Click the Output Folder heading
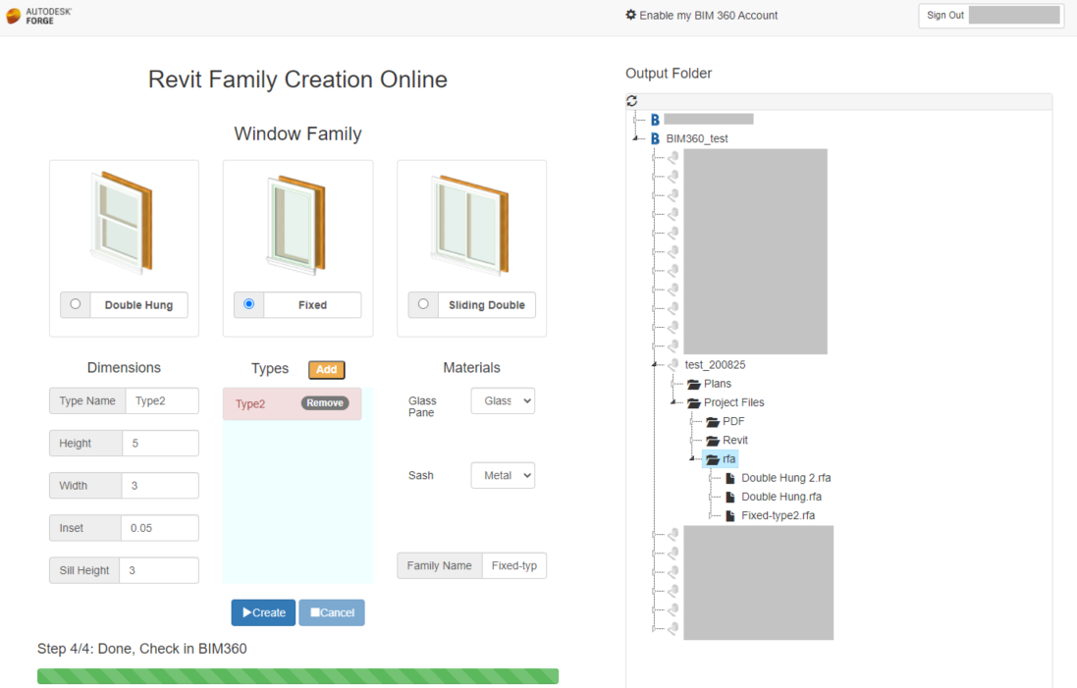1077x688 pixels. click(669, 74)
